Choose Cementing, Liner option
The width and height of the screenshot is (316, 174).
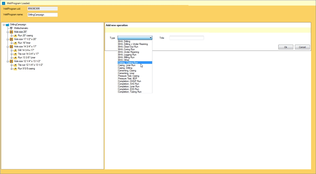point(135,73)
